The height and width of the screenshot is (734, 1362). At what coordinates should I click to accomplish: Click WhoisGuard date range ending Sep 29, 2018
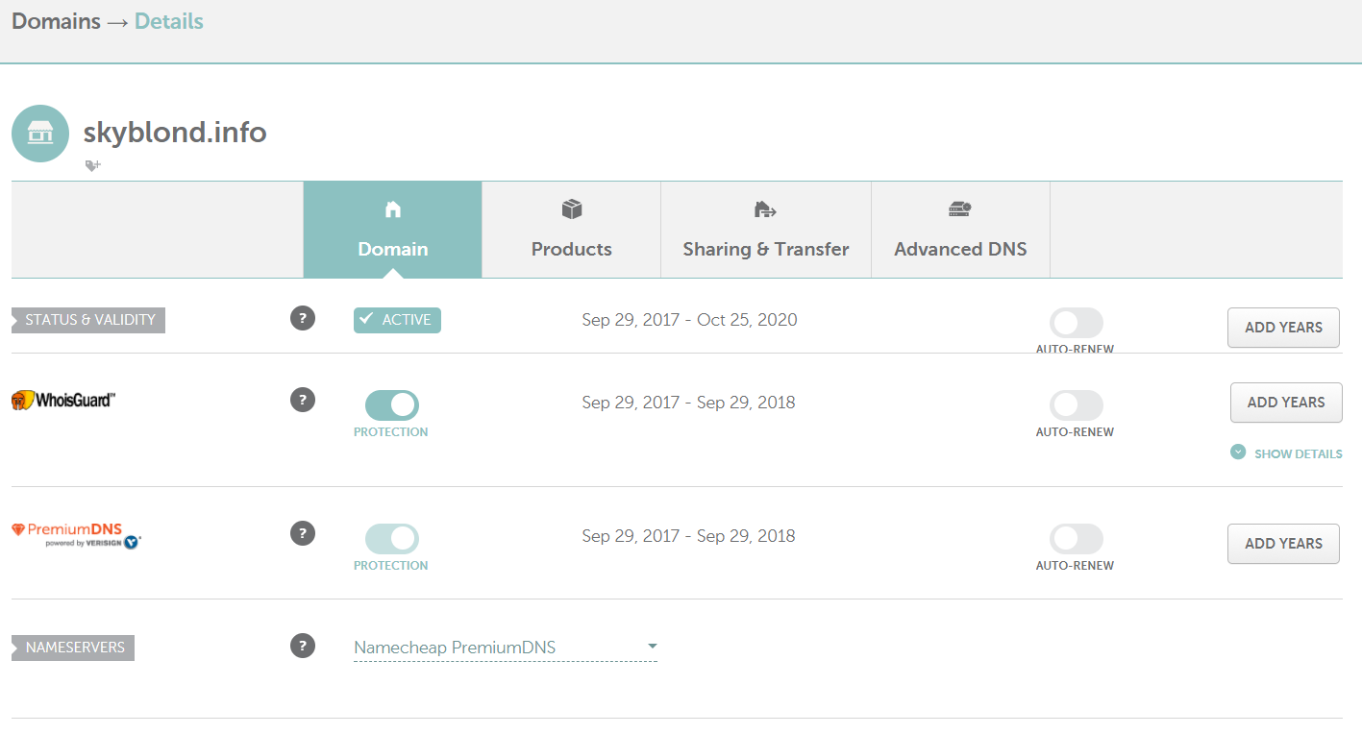[x=688, y=403]
